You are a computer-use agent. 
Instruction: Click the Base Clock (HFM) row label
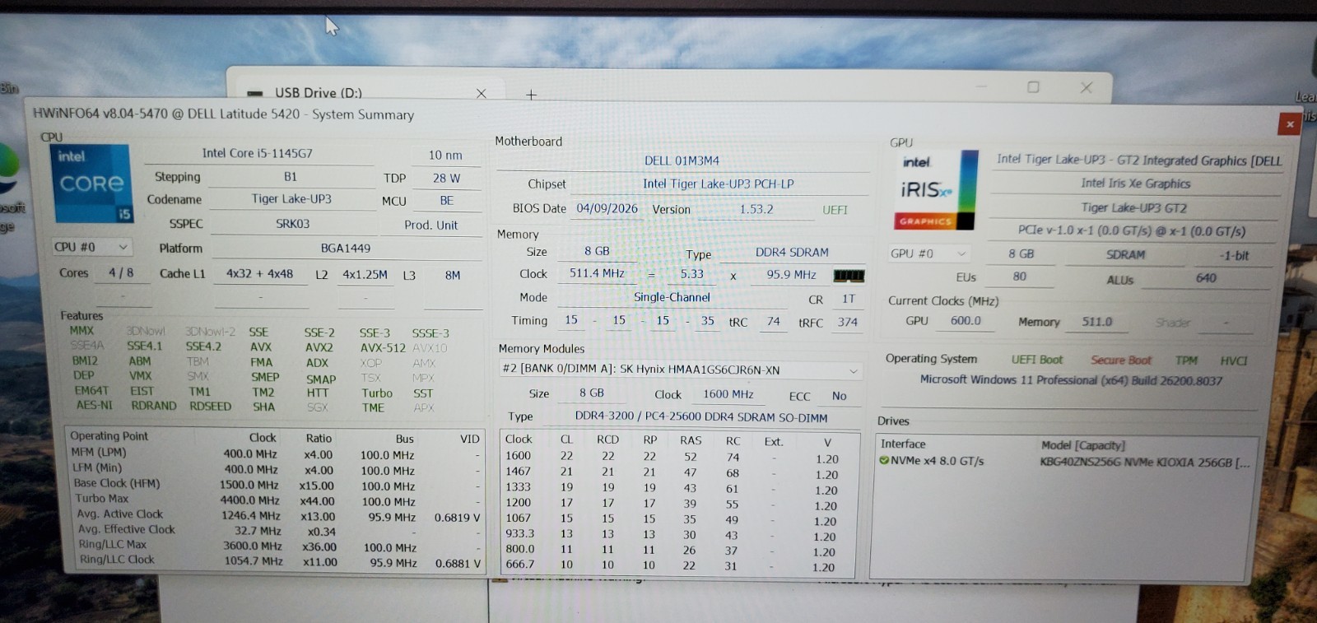click(117, 483)
